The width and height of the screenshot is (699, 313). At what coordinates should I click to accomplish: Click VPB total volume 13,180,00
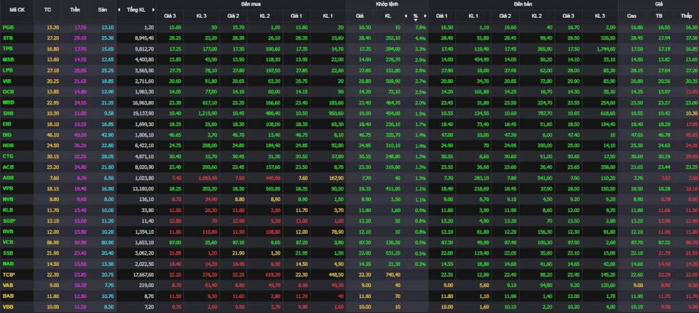coord(143,188)
